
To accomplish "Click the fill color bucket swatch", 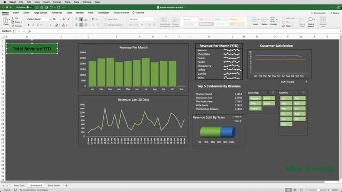I will coord(57,25).
